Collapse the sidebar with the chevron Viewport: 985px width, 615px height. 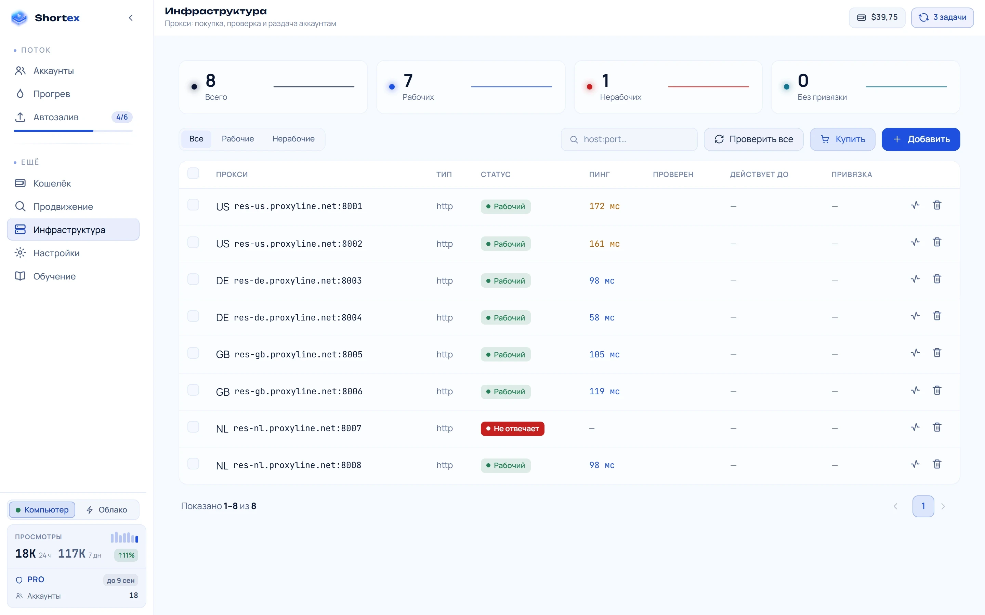(131, 18)
